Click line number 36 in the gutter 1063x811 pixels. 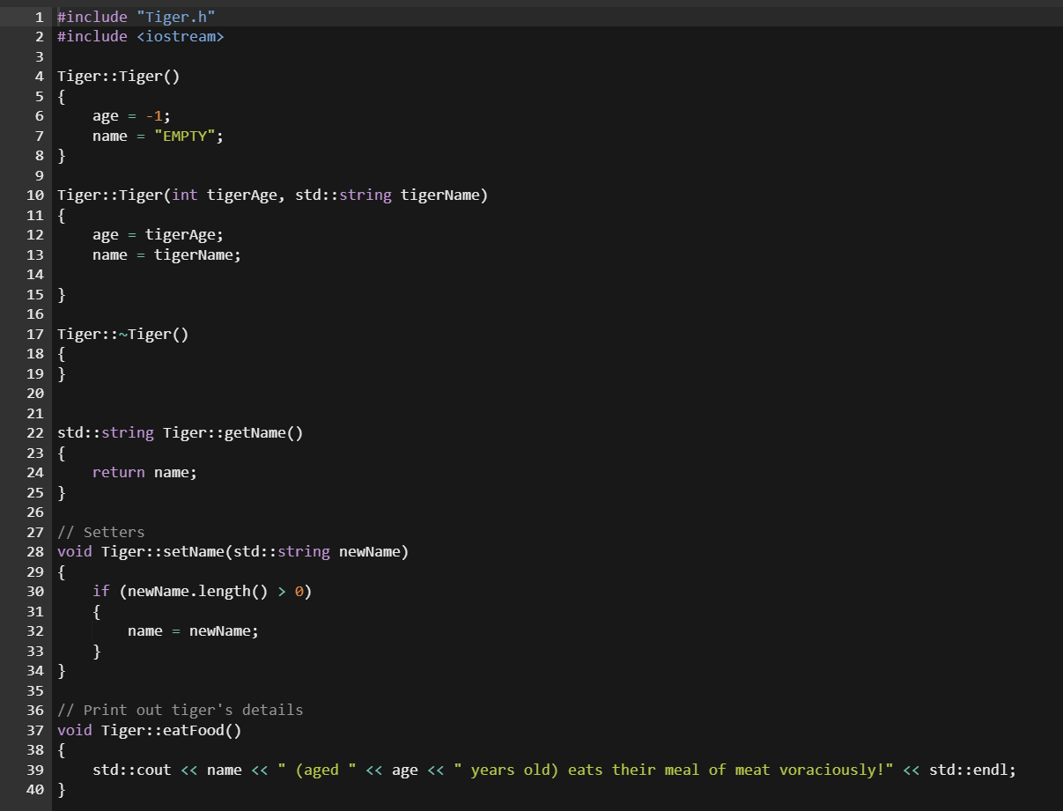[34, 710]
